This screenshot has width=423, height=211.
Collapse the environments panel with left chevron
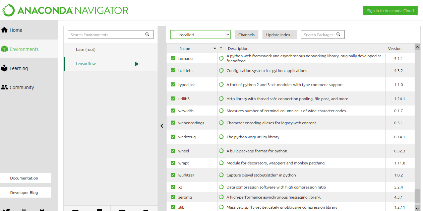(x=162, y=126)
